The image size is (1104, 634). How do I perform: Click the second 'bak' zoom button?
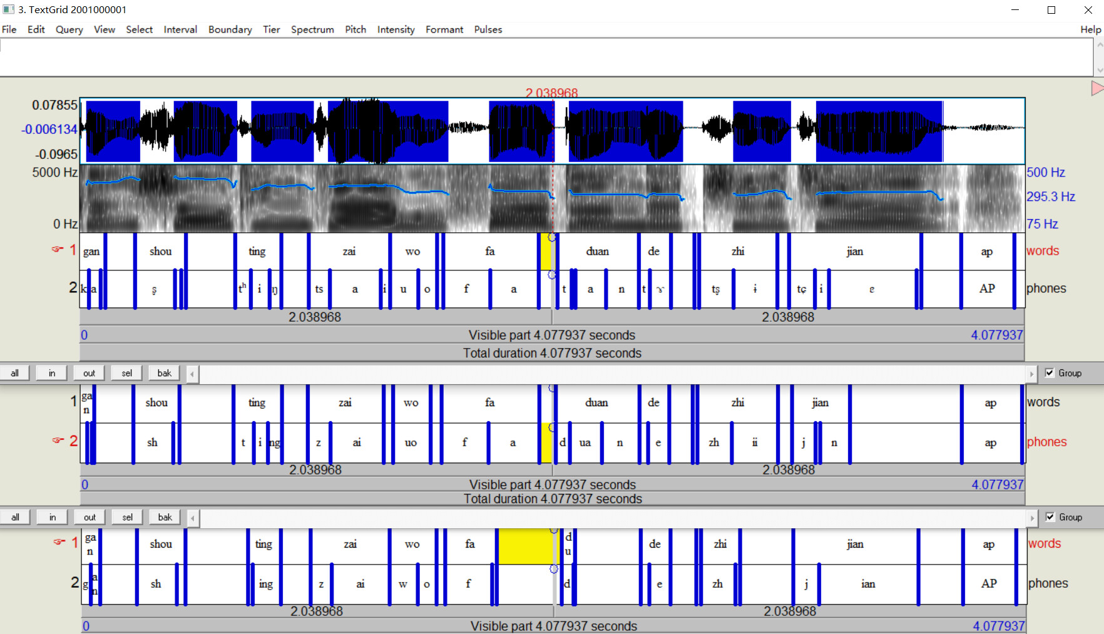165,517
